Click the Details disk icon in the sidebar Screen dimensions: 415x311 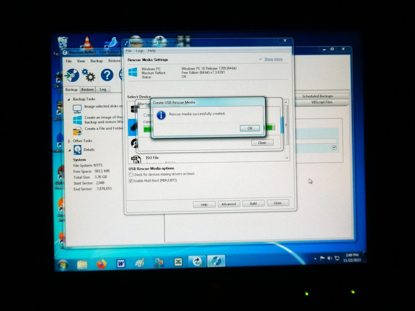[x=77, y=150]
